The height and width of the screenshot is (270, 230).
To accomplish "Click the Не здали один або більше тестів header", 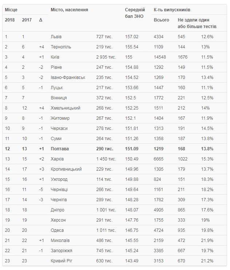I will click(197, 23).
